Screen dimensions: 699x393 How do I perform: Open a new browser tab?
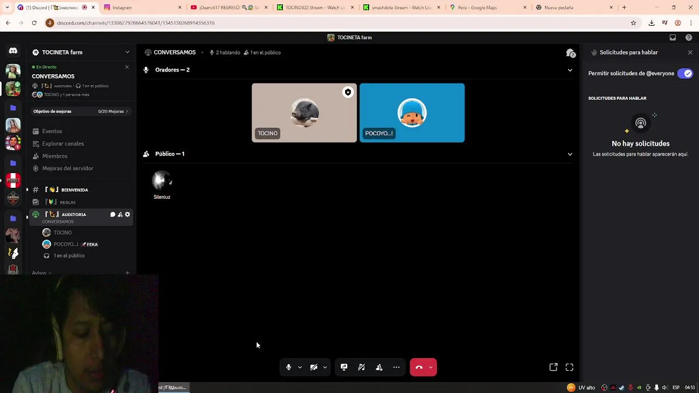click(x=624, y=8)
